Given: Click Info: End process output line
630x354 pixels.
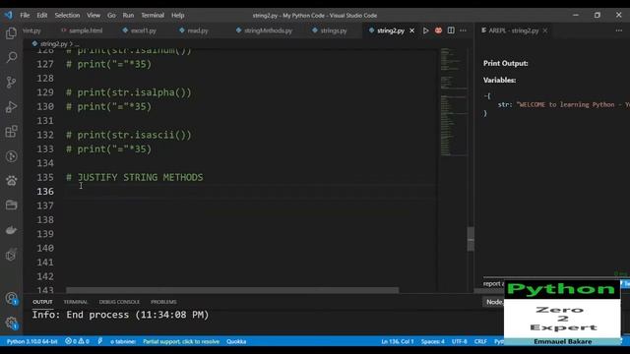Looking at the screenshot, I should (x=120, y=315).
